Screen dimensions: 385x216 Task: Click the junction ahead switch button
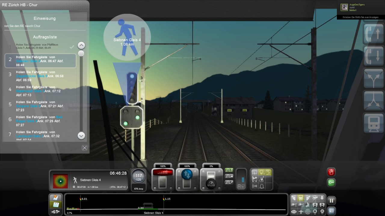point(373,78)
